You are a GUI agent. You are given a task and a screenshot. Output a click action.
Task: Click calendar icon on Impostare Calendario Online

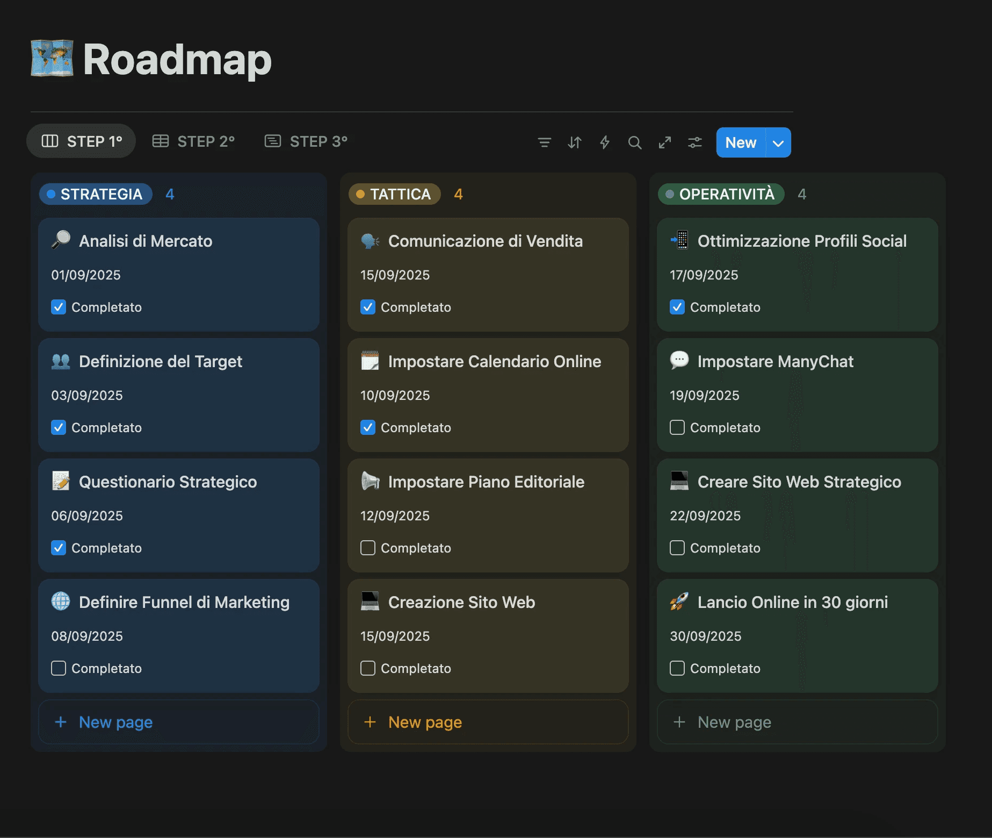tap(370, 361)
